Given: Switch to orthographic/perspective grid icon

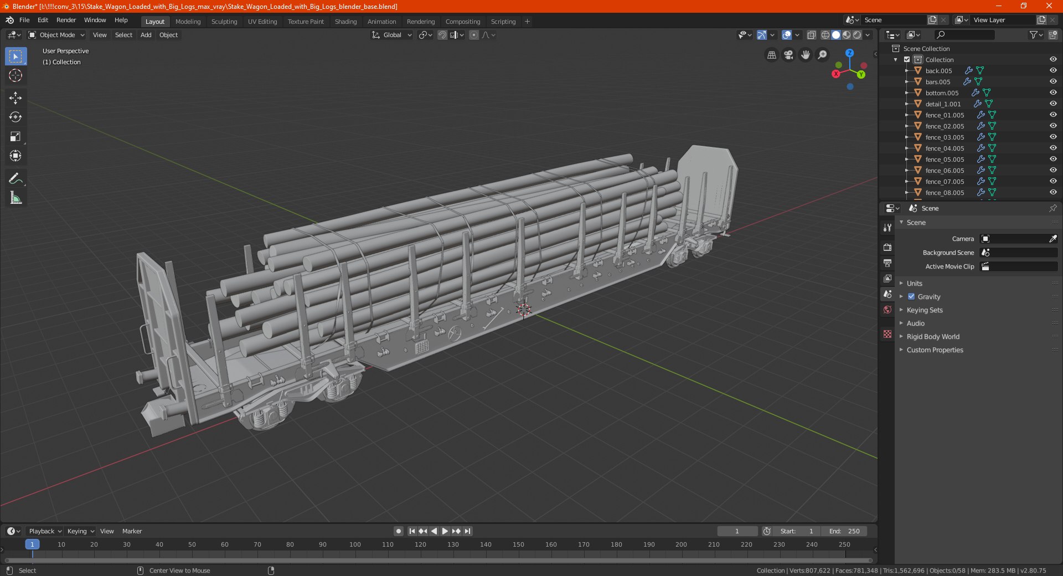Looking at the screenshot, I should (771, 55).
